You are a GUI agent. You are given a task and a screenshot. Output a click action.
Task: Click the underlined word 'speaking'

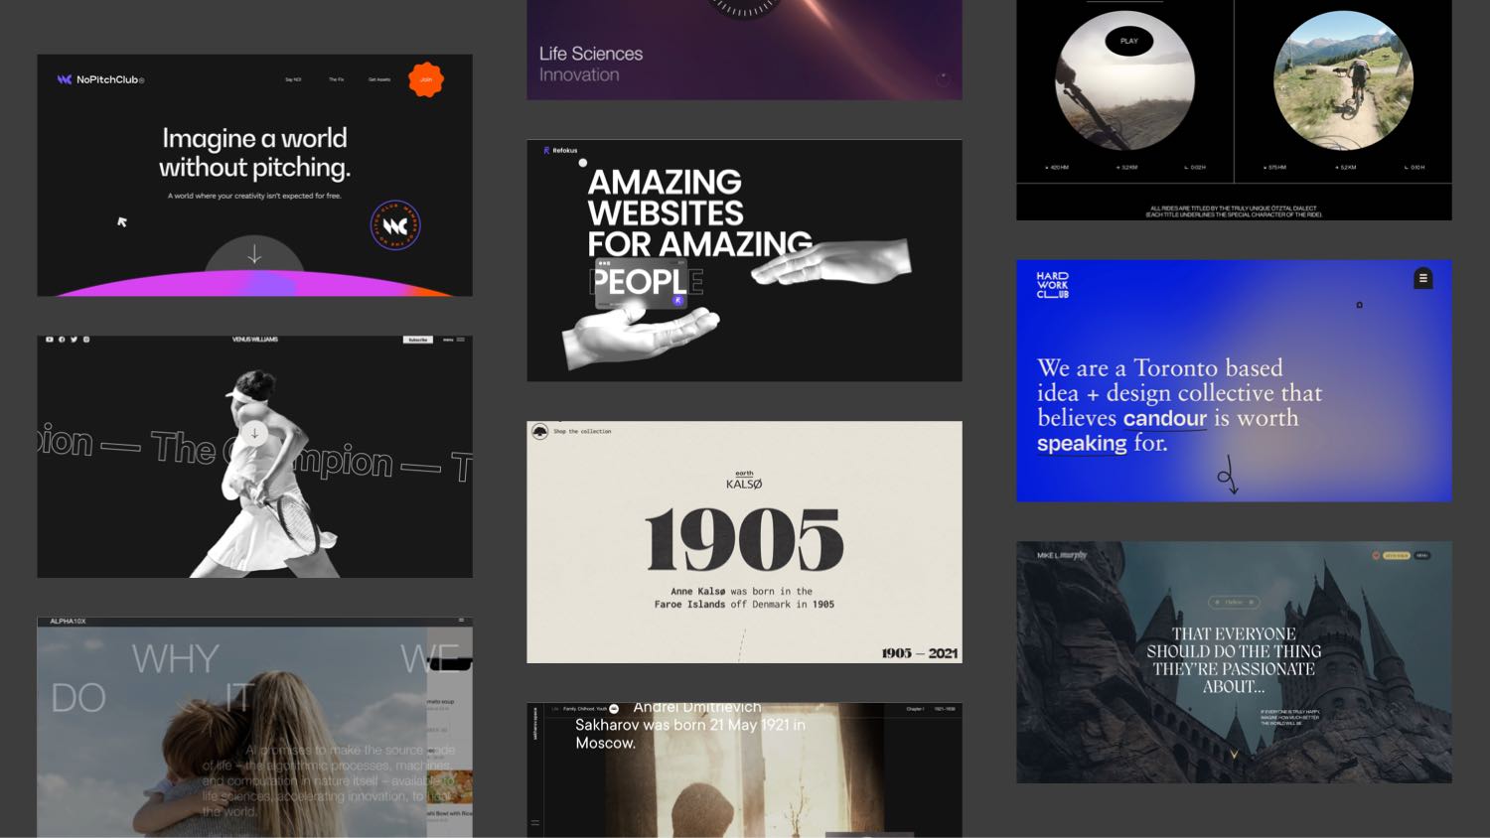pos(1082,444)
